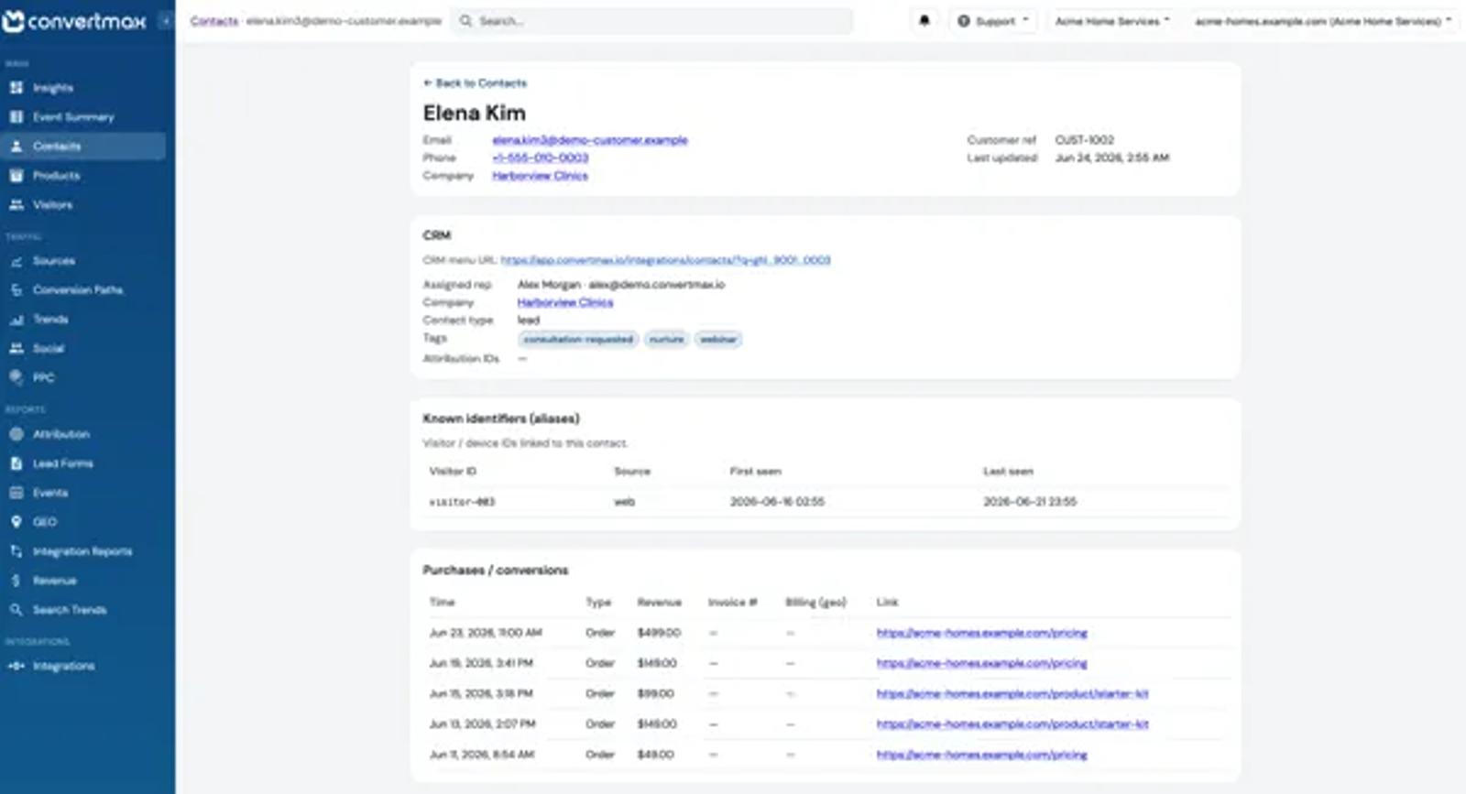Click the Attribution report icon
1466x794 pixels.
point(16,434)
